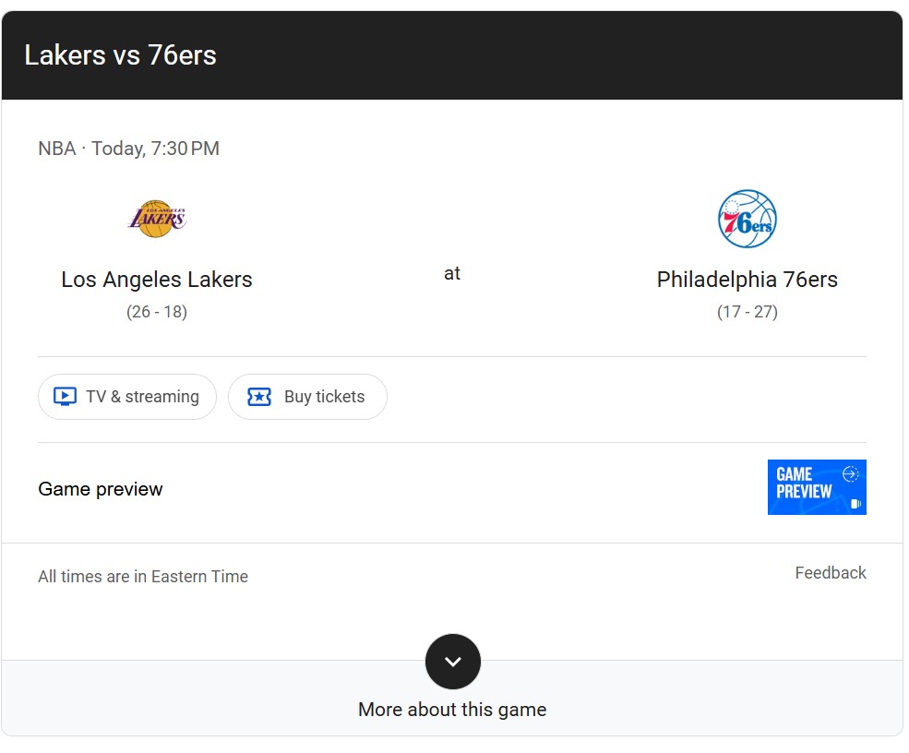Click the small white icon on Game Preview corner
The width and height of the screenshot is (909, 753).
coord(855,504)
